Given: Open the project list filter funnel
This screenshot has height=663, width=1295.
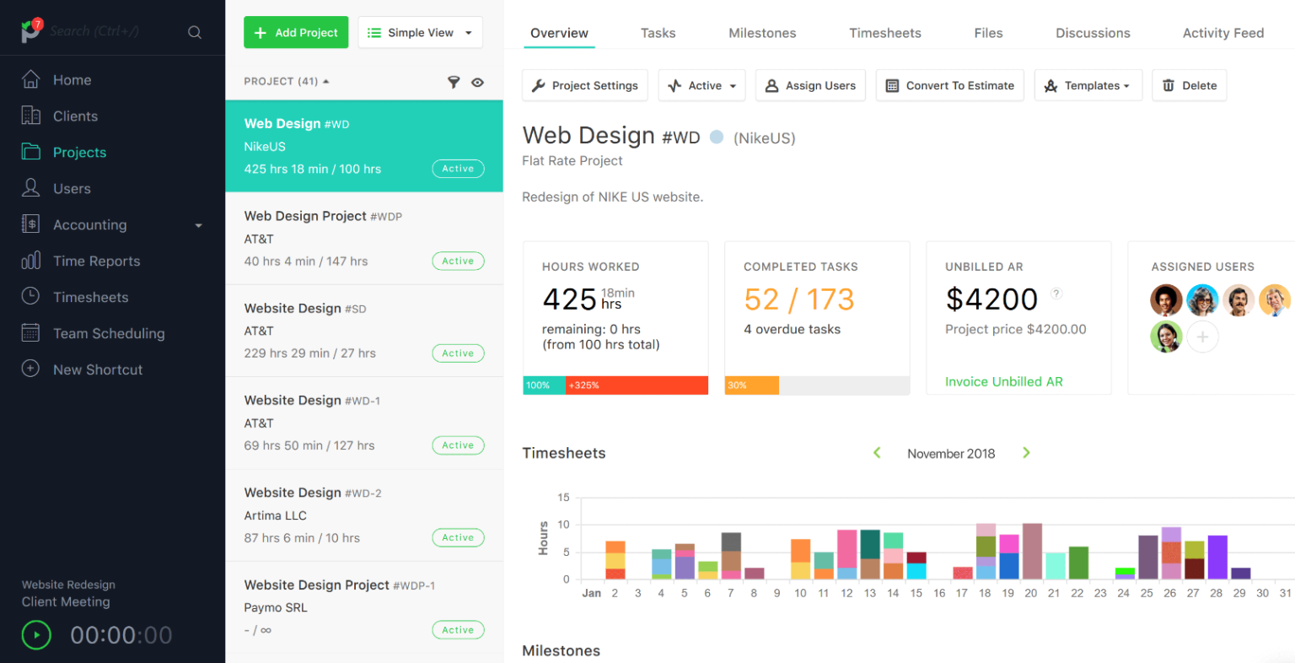Looking at the screenshot, I should point(454,82).
